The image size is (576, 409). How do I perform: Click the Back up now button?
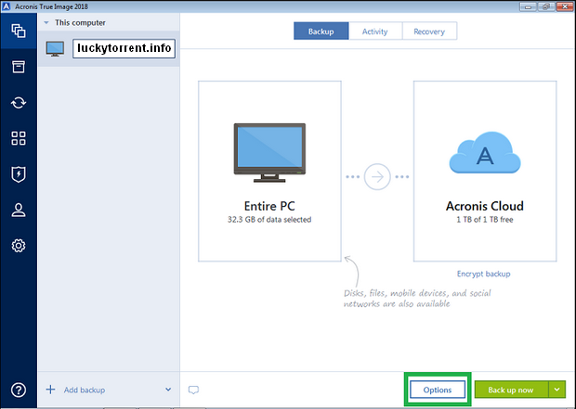(511, 390)
